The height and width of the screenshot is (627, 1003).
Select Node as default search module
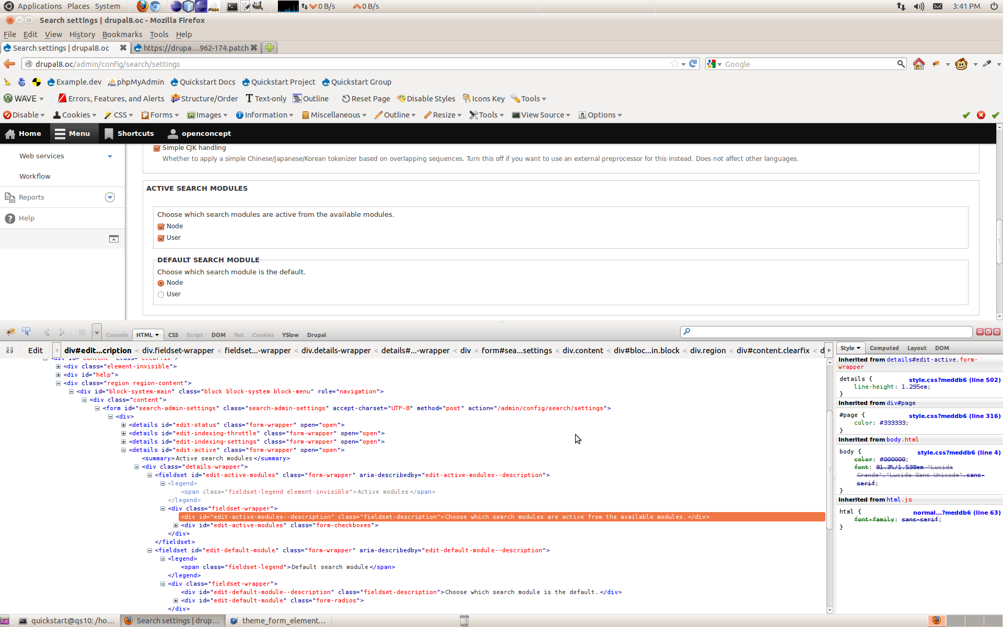coord(161,283)
